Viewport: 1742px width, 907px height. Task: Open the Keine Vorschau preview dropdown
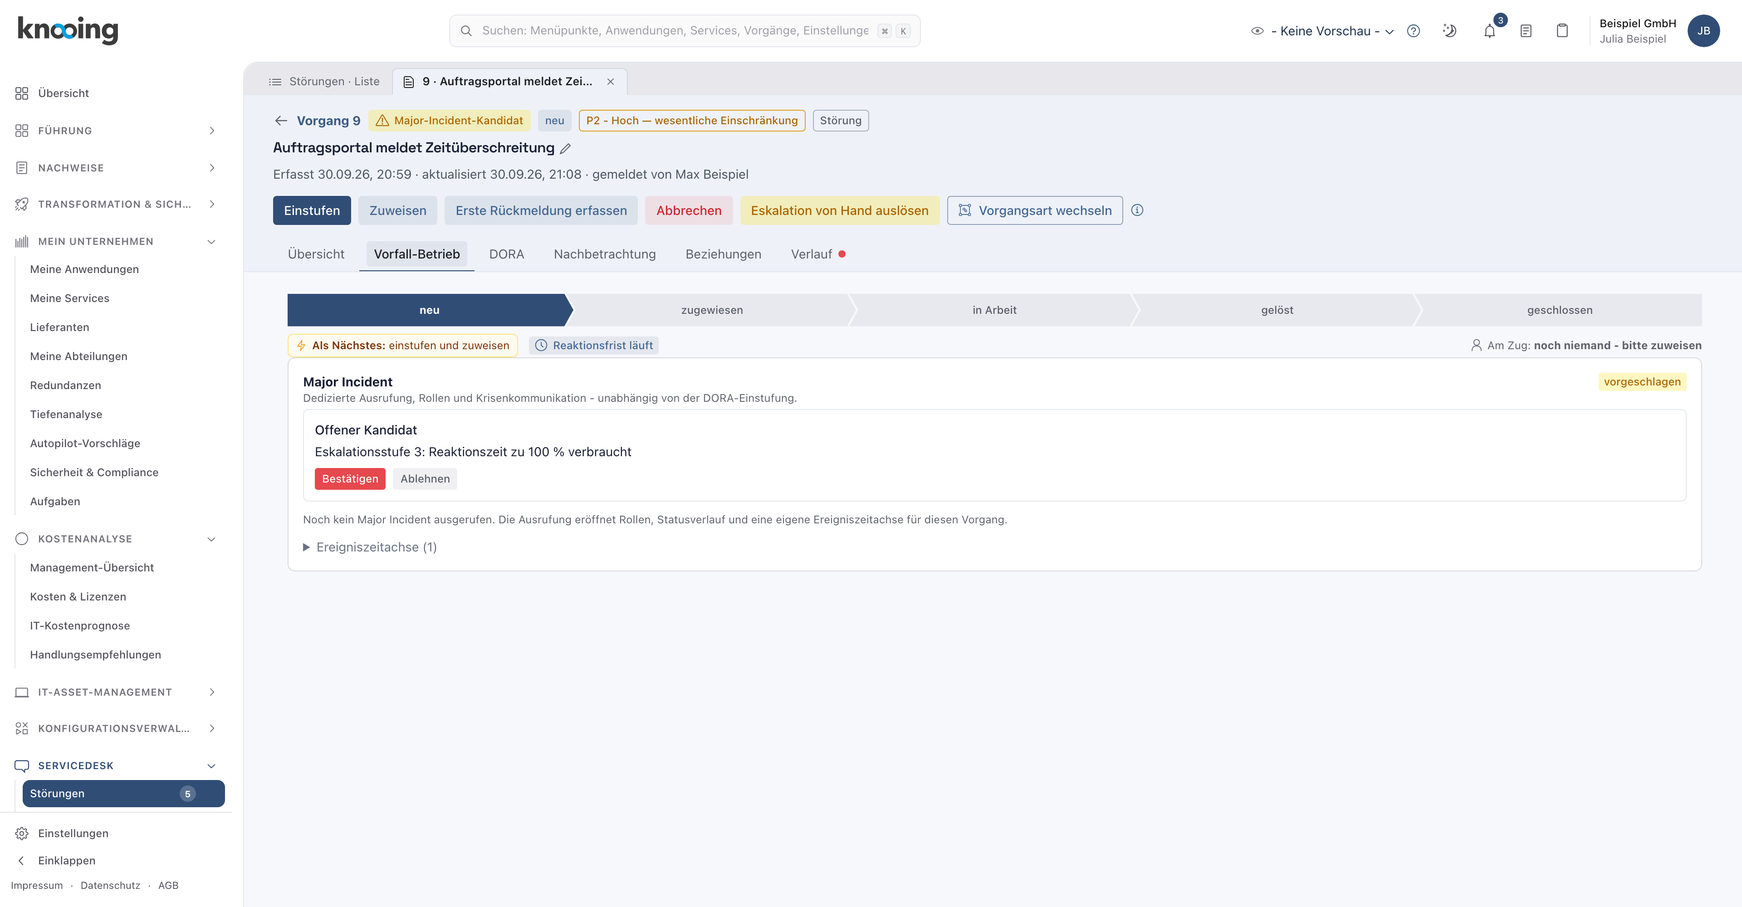click(1322, 31)
